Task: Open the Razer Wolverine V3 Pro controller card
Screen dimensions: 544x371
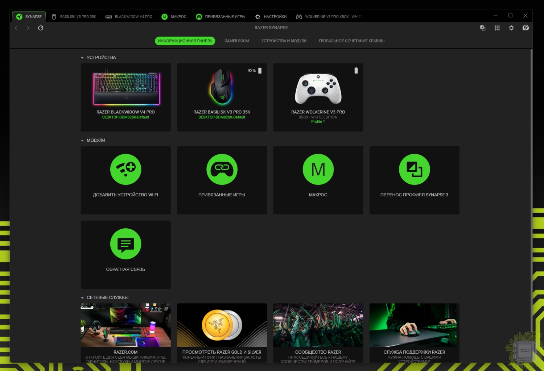Action: click(x=318, y=97)
